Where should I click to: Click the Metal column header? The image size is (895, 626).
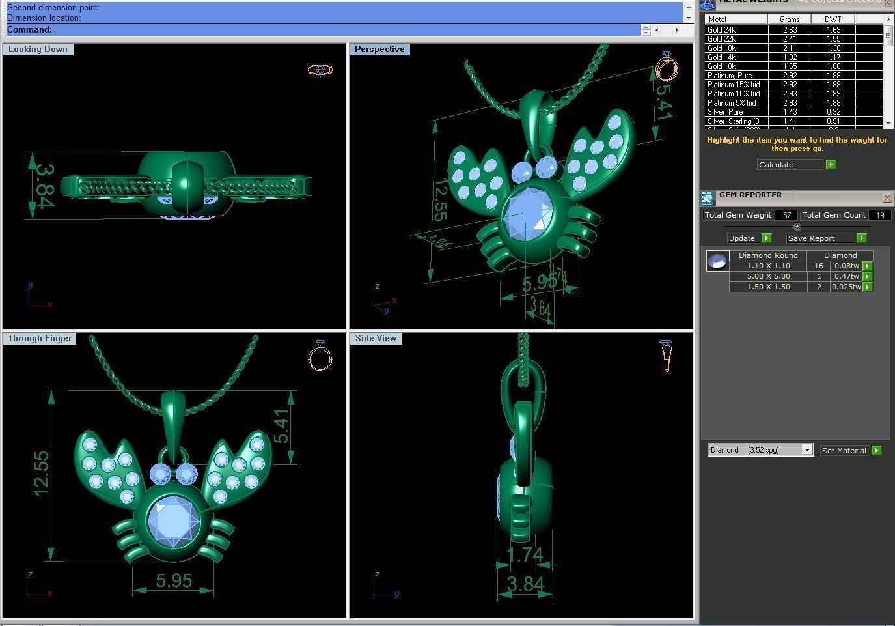tap(736, 20)
